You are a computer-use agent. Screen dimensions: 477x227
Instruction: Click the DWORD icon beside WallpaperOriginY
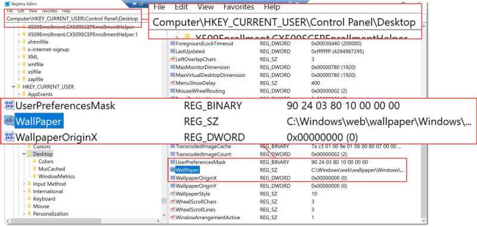coord(173,186)
